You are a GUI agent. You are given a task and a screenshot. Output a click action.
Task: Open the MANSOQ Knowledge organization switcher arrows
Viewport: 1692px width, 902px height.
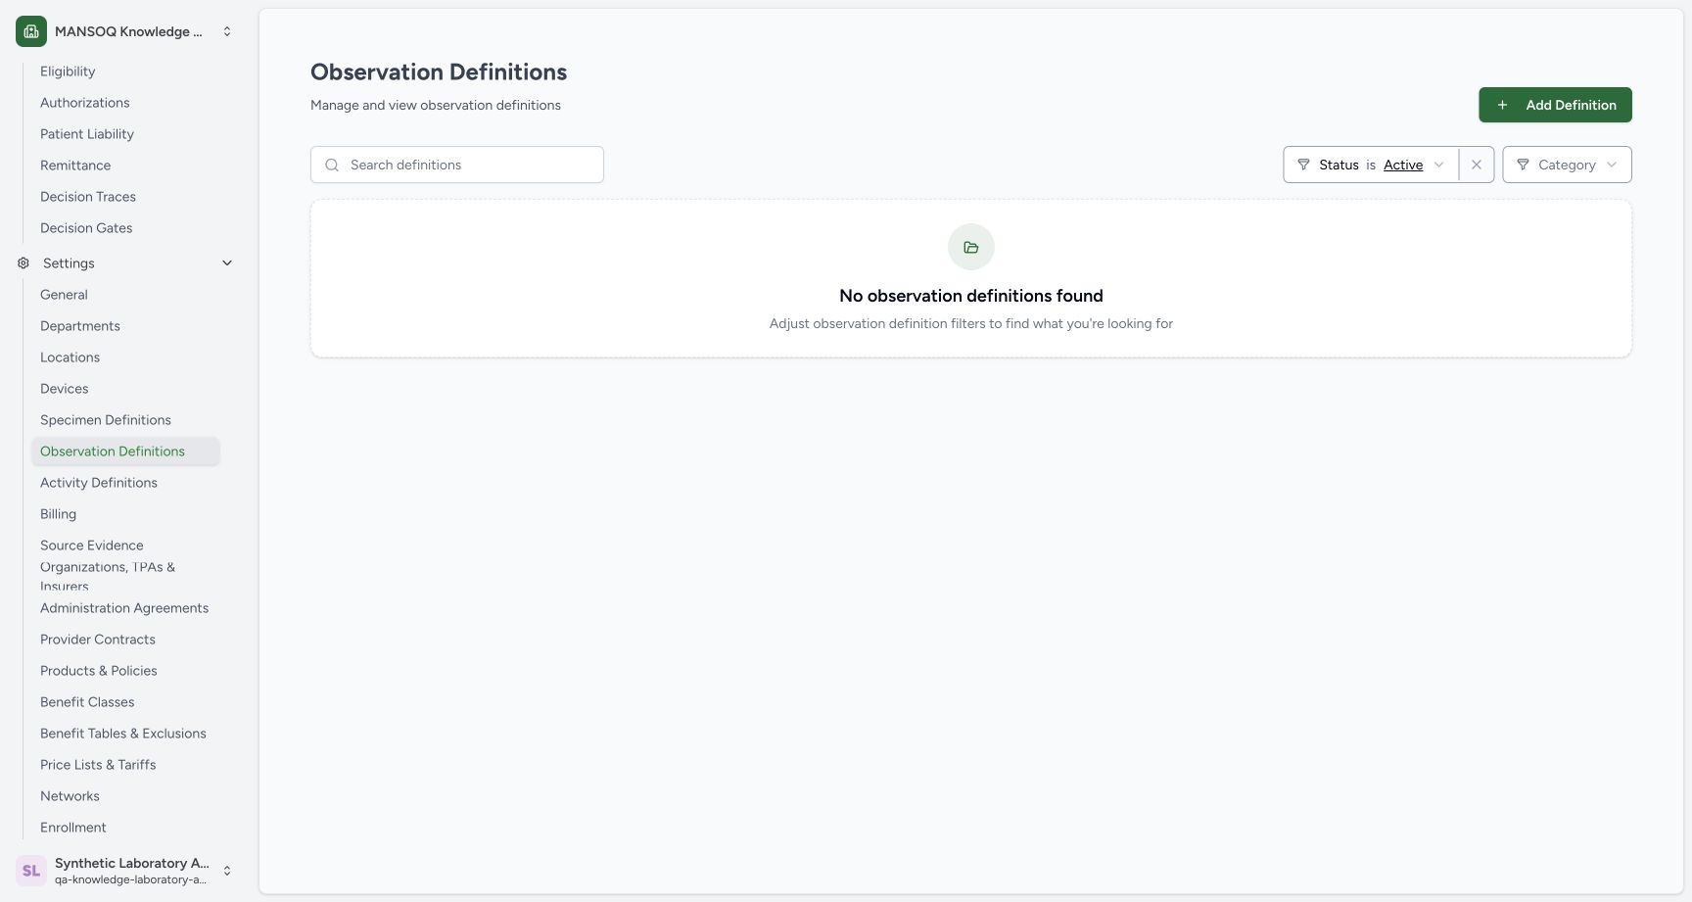click(x=227, y=31)
